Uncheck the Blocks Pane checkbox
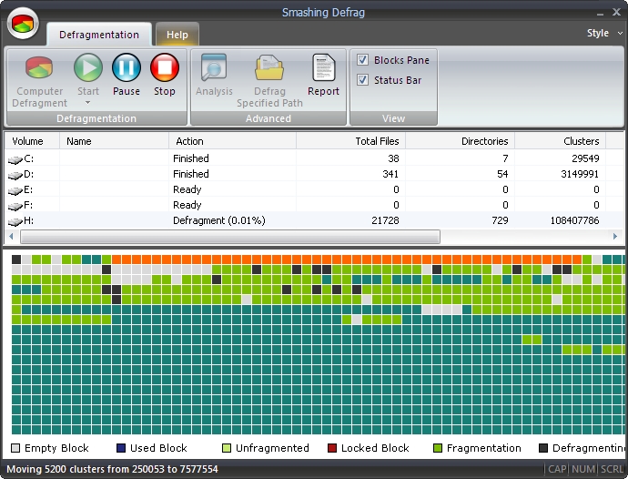This screenshot has height=479, width=628. tap(362, 60)
